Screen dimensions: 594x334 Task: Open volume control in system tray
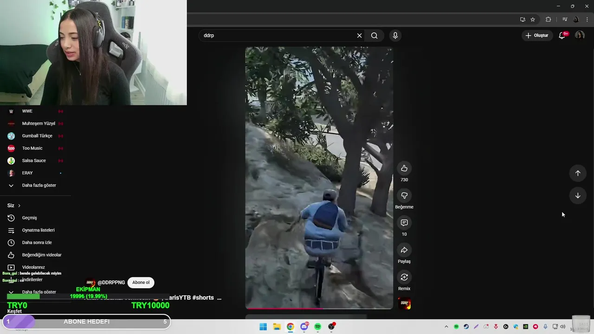[563, 327]
